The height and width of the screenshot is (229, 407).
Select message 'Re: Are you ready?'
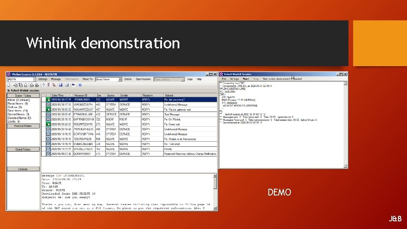tap(129, 99)
